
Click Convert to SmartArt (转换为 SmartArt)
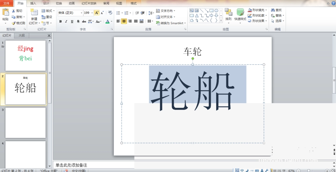[x=171, y=23]
